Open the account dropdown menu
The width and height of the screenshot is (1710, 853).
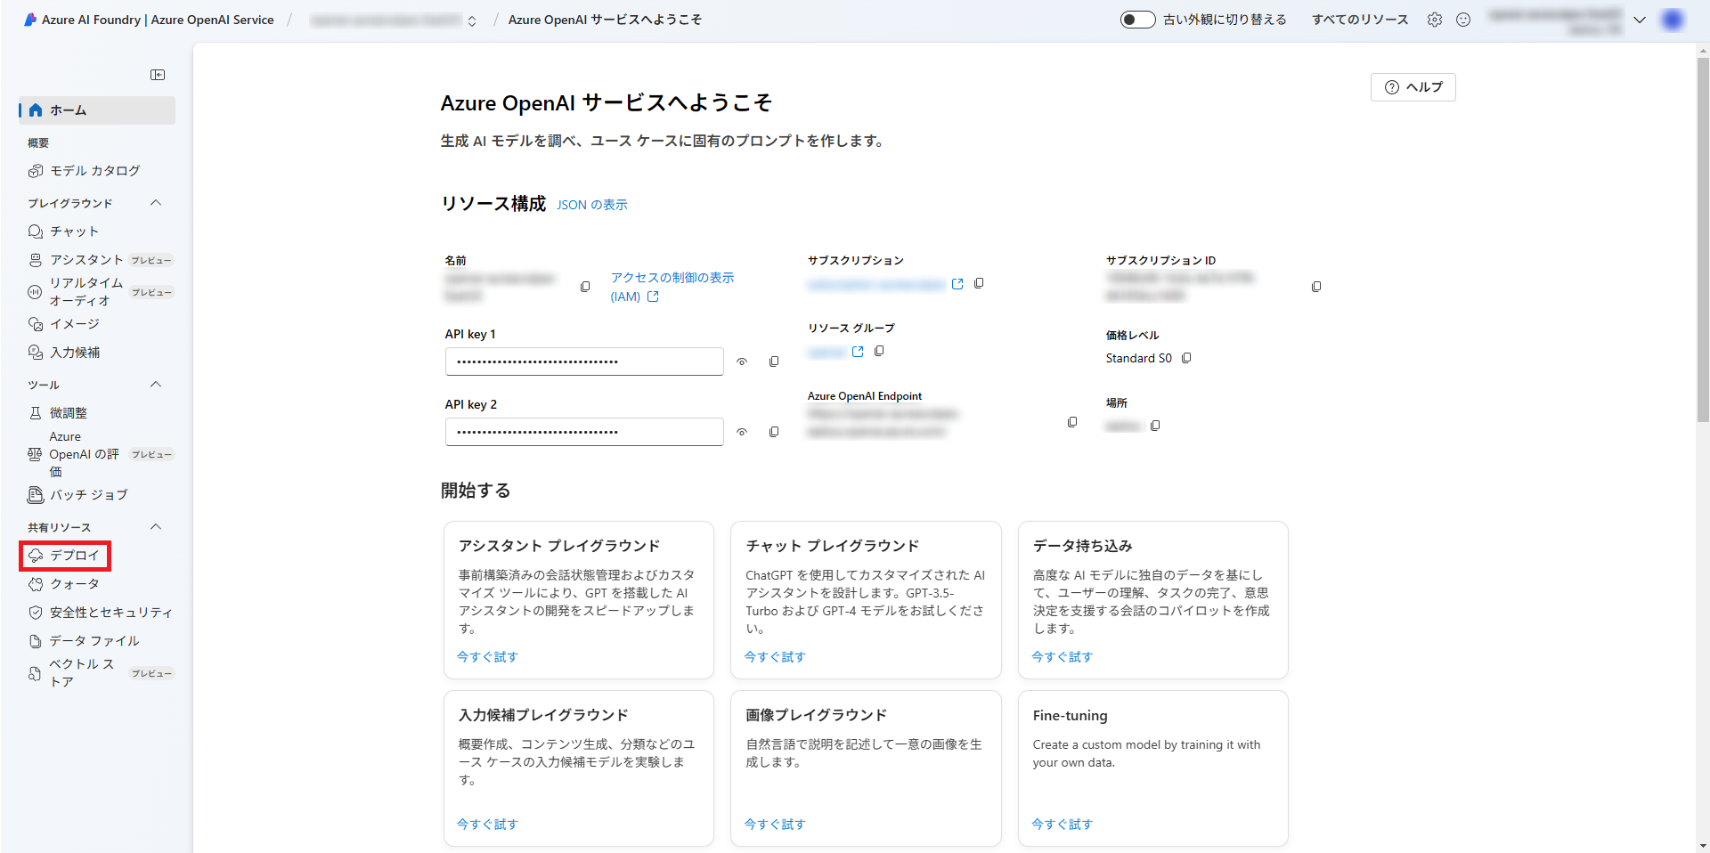[x=1641, y=19]
